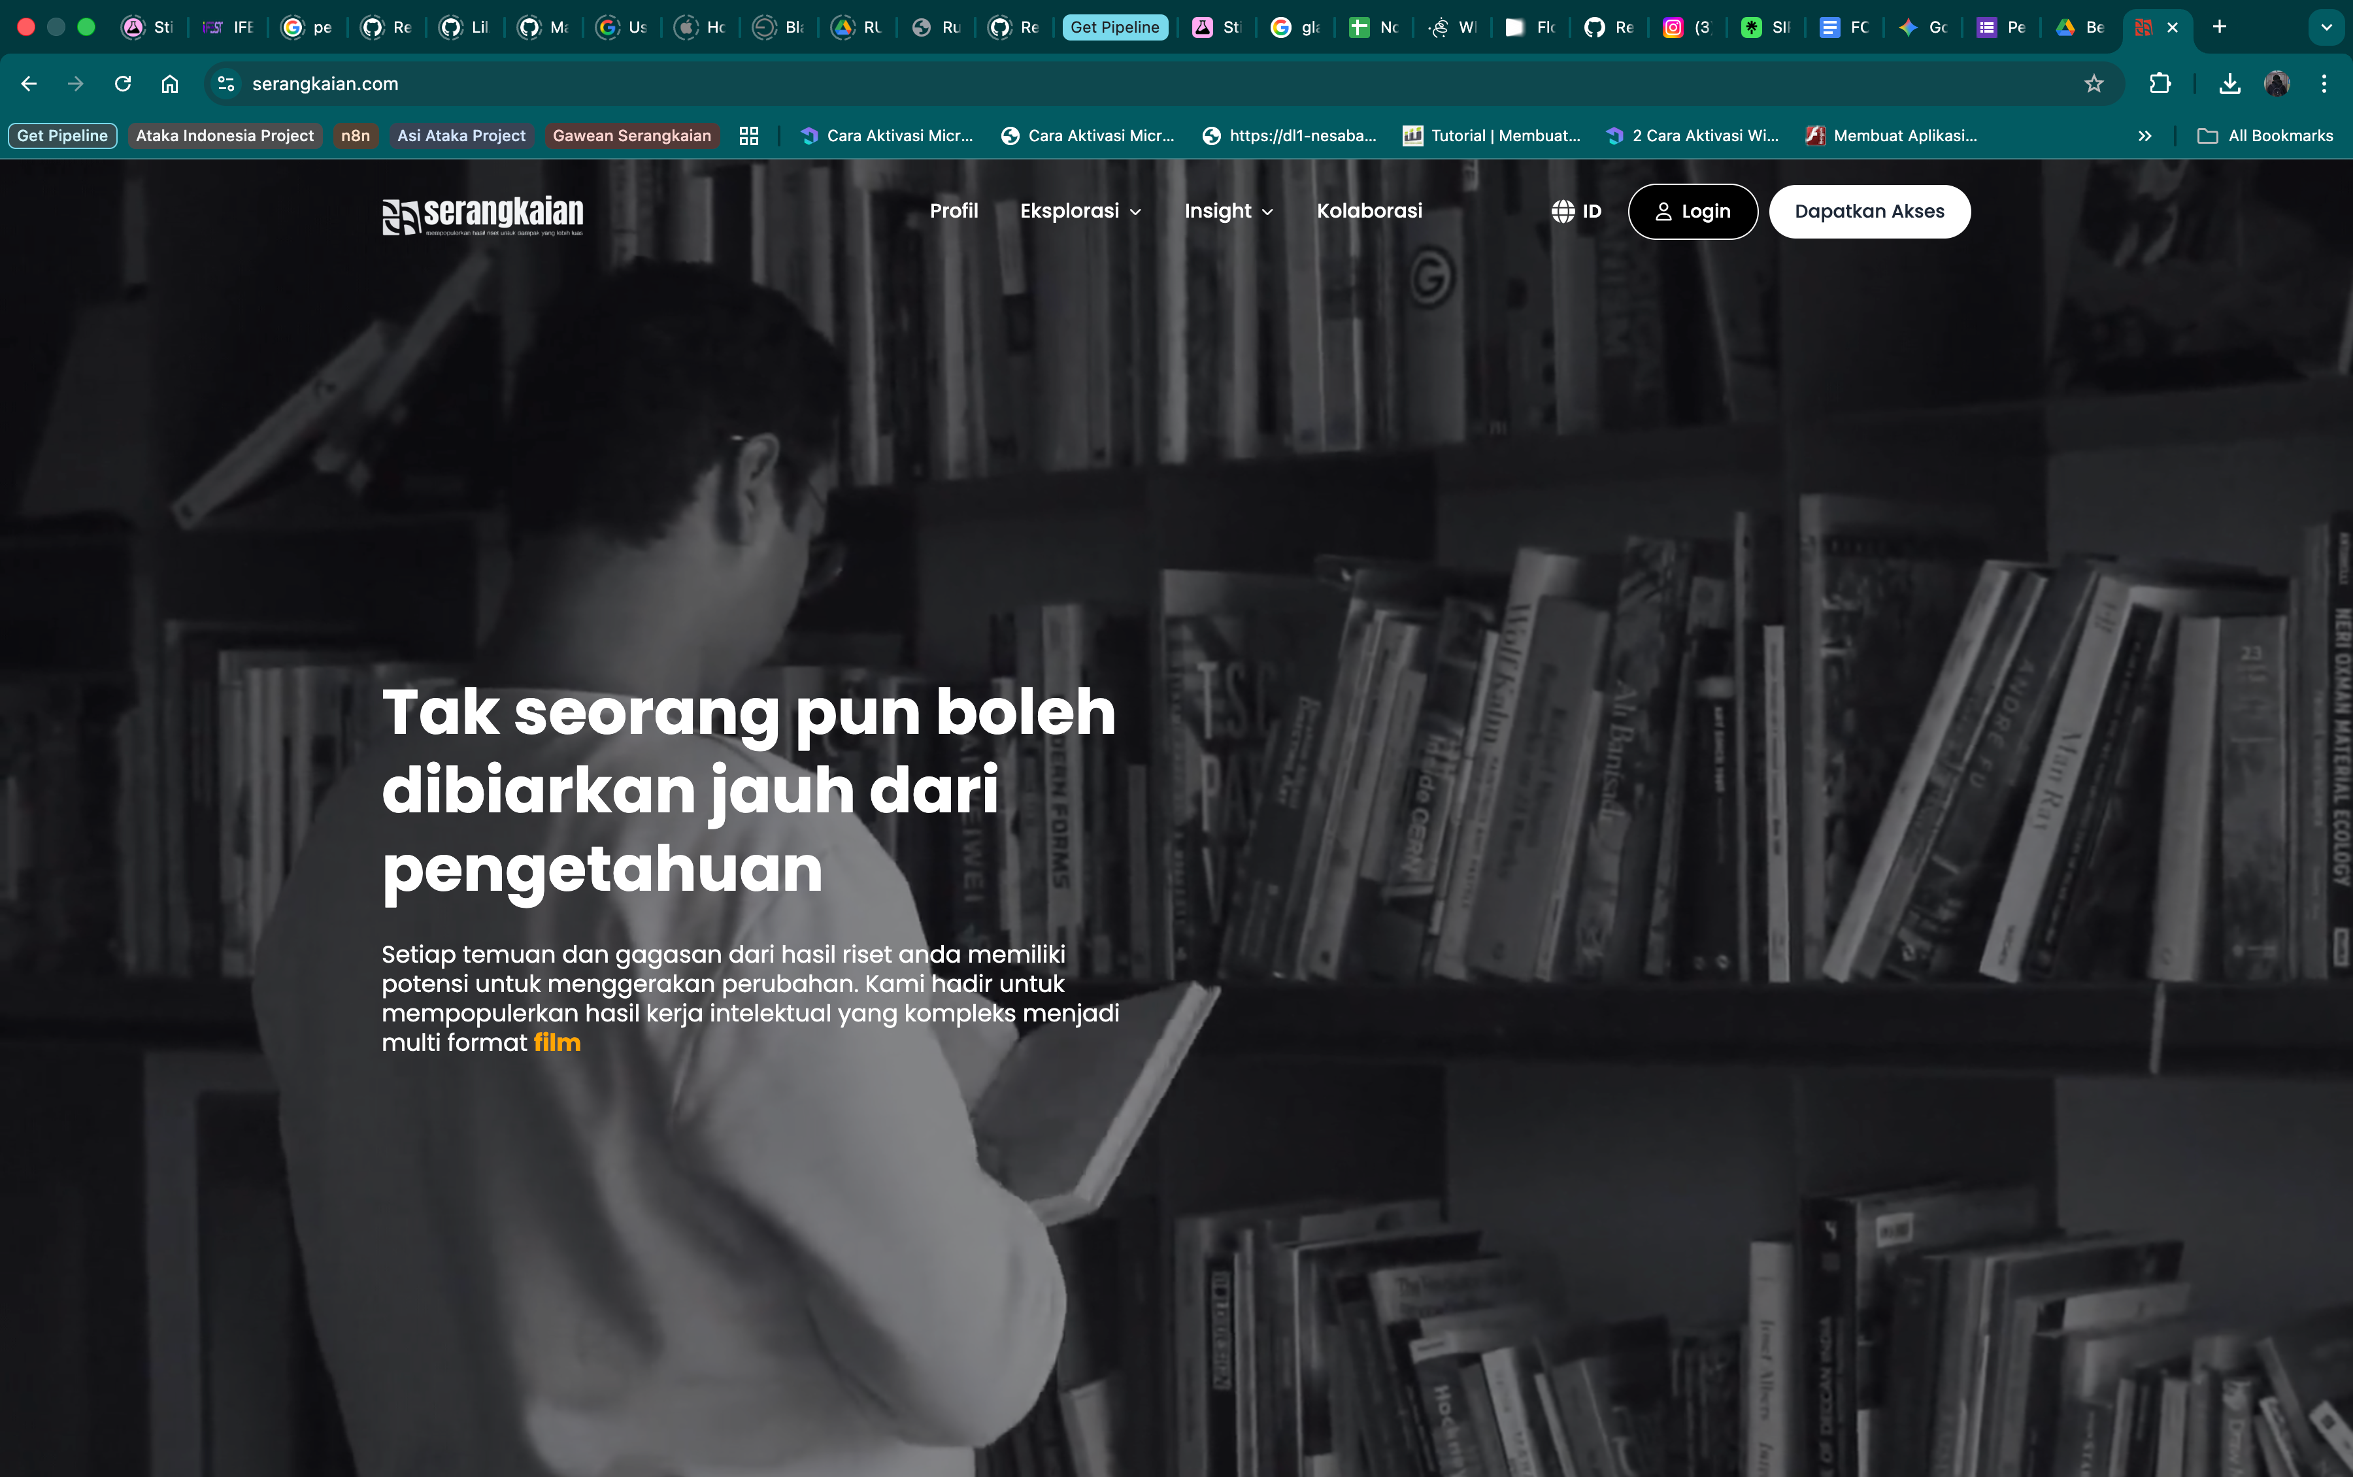Expand the Insight dropdown
2353x1477 pixels.
[x=1229, y=211]
